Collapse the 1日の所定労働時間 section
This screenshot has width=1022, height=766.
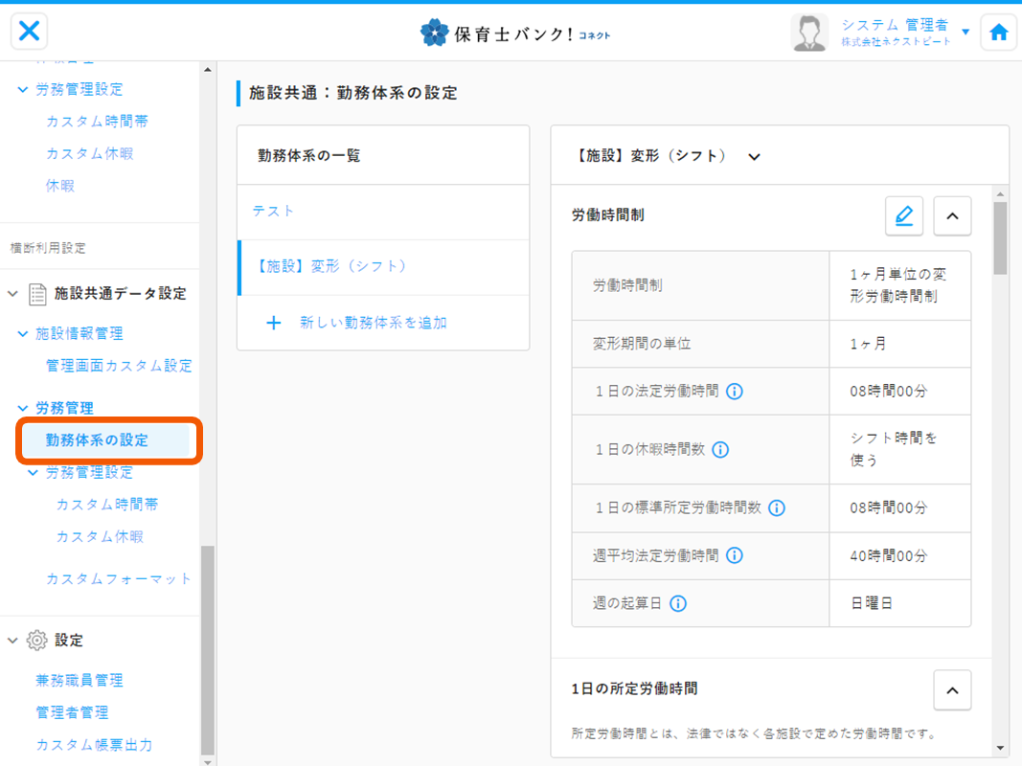(x=952, y=689)
